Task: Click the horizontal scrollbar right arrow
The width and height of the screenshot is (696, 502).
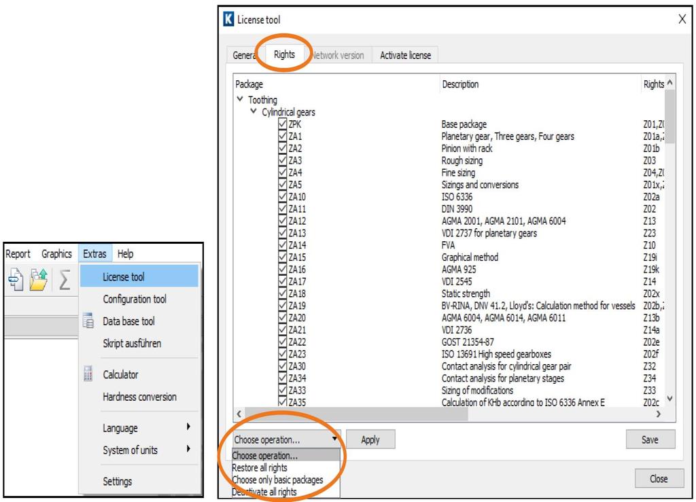Action: (658, 414)
